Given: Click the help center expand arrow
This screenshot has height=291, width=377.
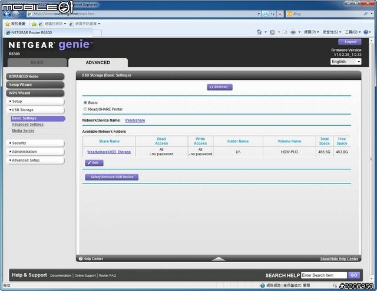Looking at the screenshot, I should [219, 259].
